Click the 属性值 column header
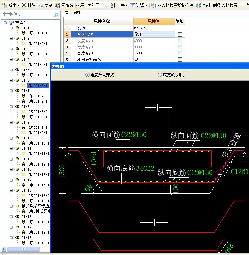This screenshot has width=249, height=255. point(154,21)
